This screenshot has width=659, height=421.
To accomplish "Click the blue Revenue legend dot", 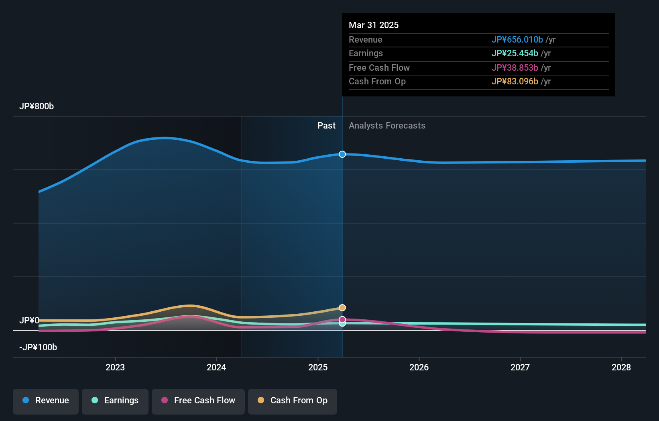I will (x=26, y=400).
